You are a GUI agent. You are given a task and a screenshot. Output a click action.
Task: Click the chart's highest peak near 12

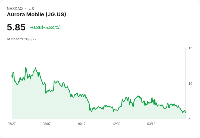click(x=26, y=68)
